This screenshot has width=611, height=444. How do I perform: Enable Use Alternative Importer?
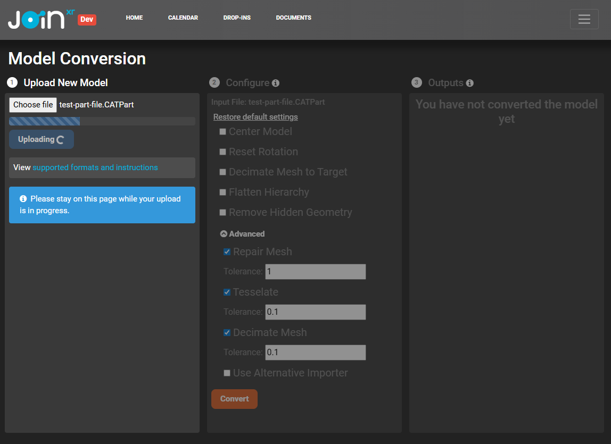(227, 373)
